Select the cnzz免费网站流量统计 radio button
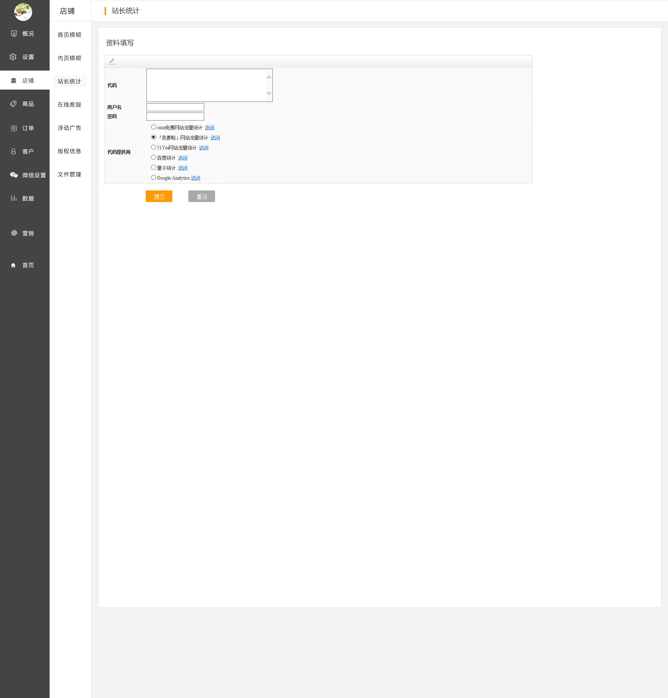Screen dimensions: 668x698 click(153, 127)
